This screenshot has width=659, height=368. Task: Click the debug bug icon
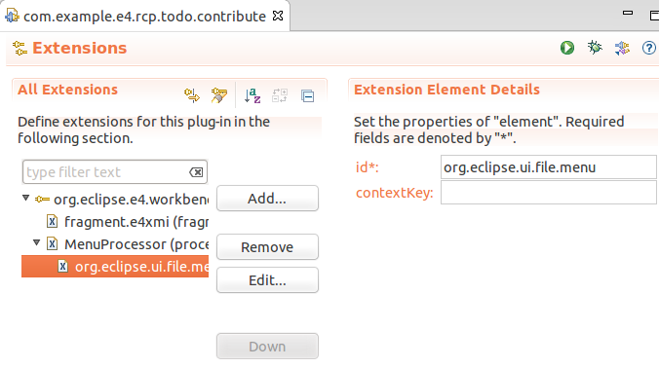[x=595, y=48]
